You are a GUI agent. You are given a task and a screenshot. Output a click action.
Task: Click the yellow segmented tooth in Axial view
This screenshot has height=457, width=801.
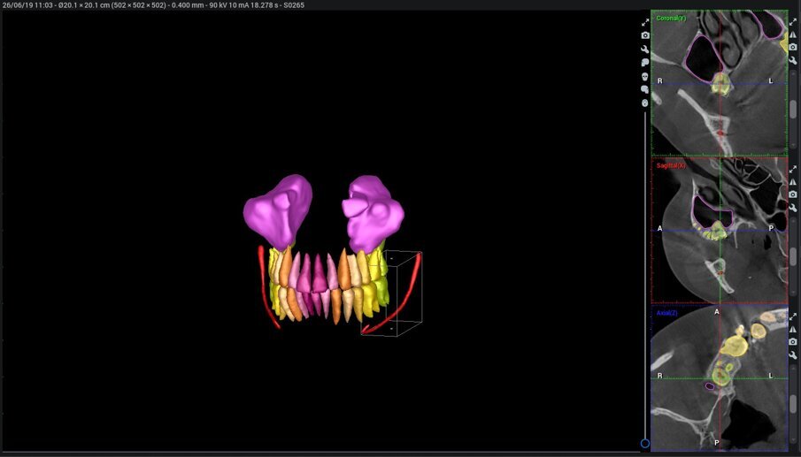734,347
